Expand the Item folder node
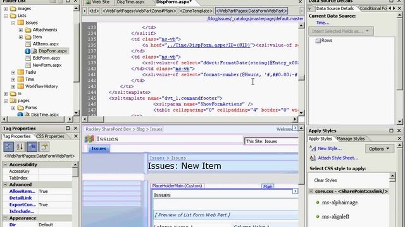The width and height of the screenshot is (405, 227). [x=21, y=37]
